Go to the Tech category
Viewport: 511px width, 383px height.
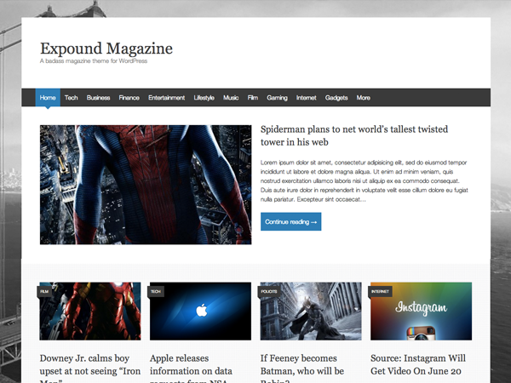click(x=71, y=98)
